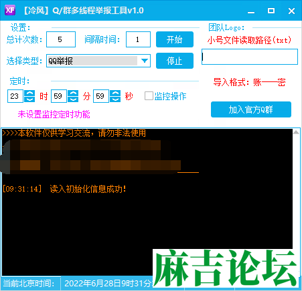Image resolution: width=302 pixels, height=291 pixels.
Task: Increase the hour stepper value
Action: point(29,93)
